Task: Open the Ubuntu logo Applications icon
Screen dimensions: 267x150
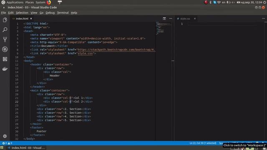Action: pyautogui.click(x=3, y=2)
